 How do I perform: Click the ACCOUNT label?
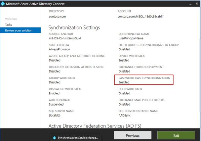(x=124, y=11)
